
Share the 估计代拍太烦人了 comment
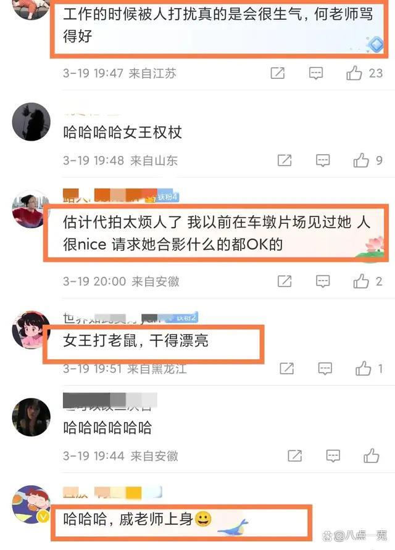pos(285,281)
